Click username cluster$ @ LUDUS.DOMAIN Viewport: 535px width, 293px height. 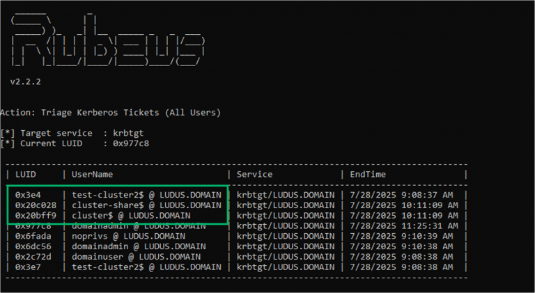(x=131, y=216)
